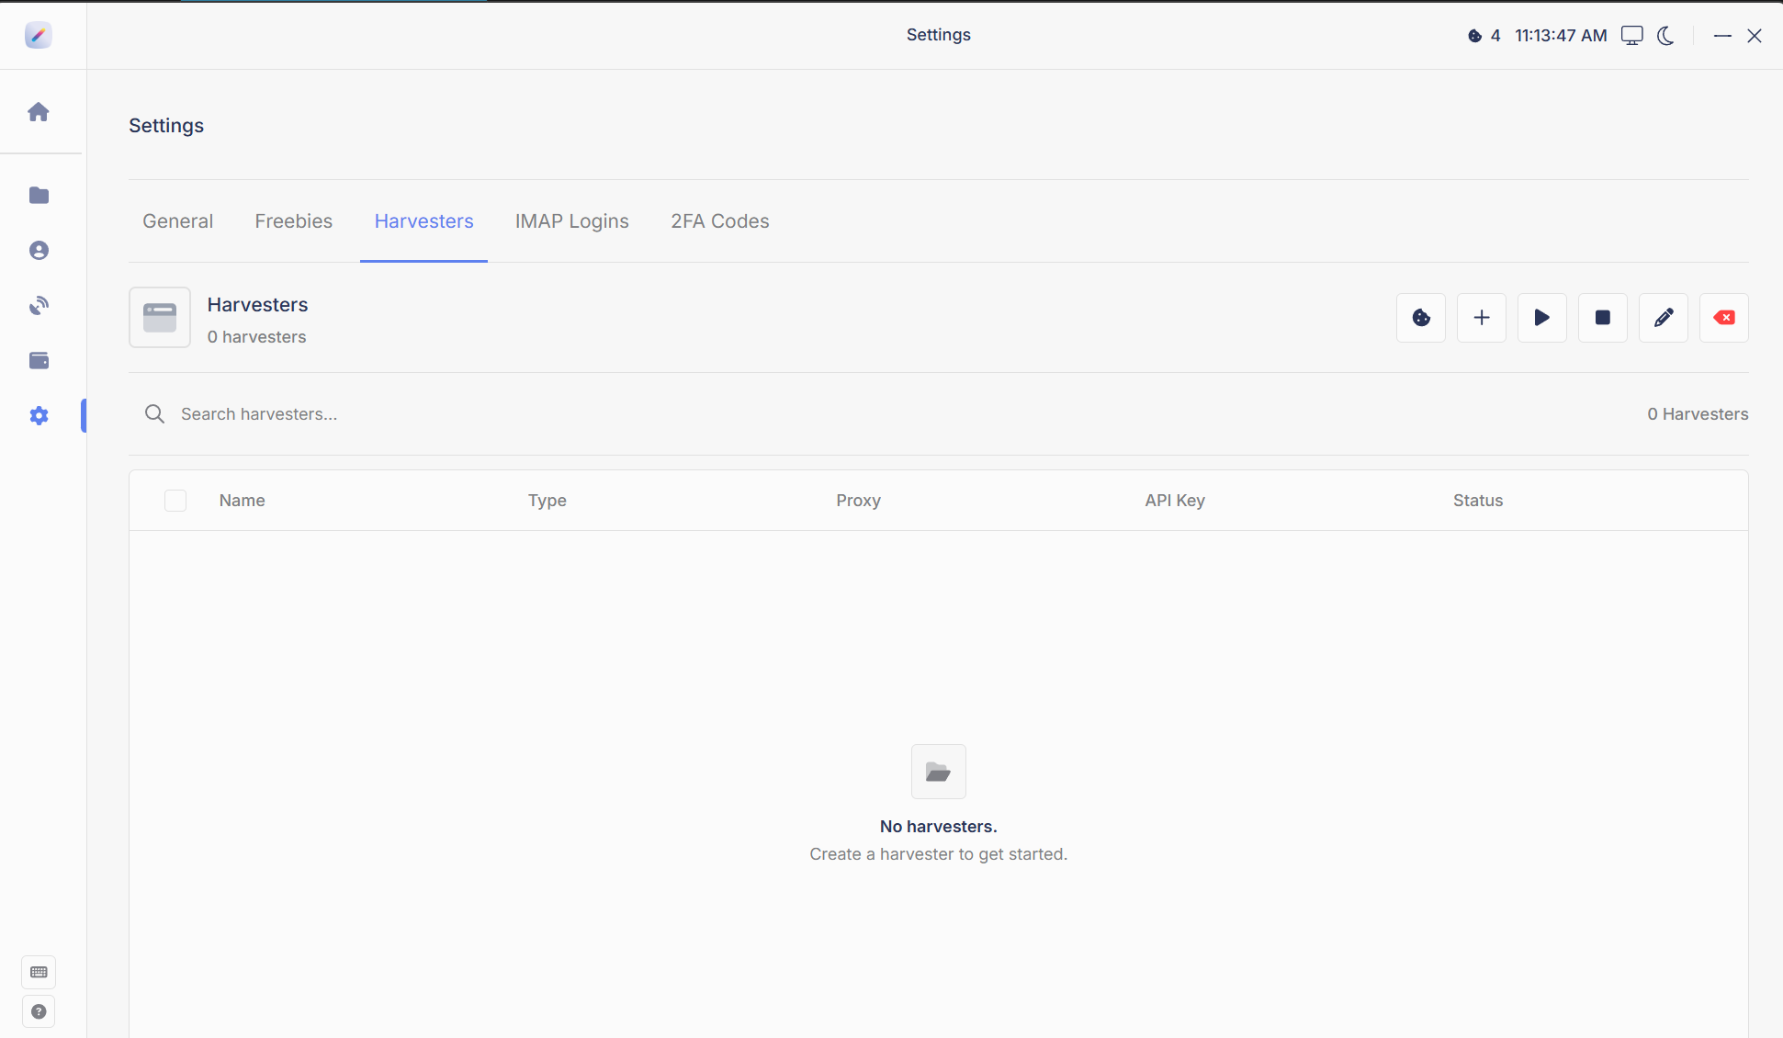1783x1038 pixels.
Task: Minimize the Settings window
Action: tap(1722, 36)
